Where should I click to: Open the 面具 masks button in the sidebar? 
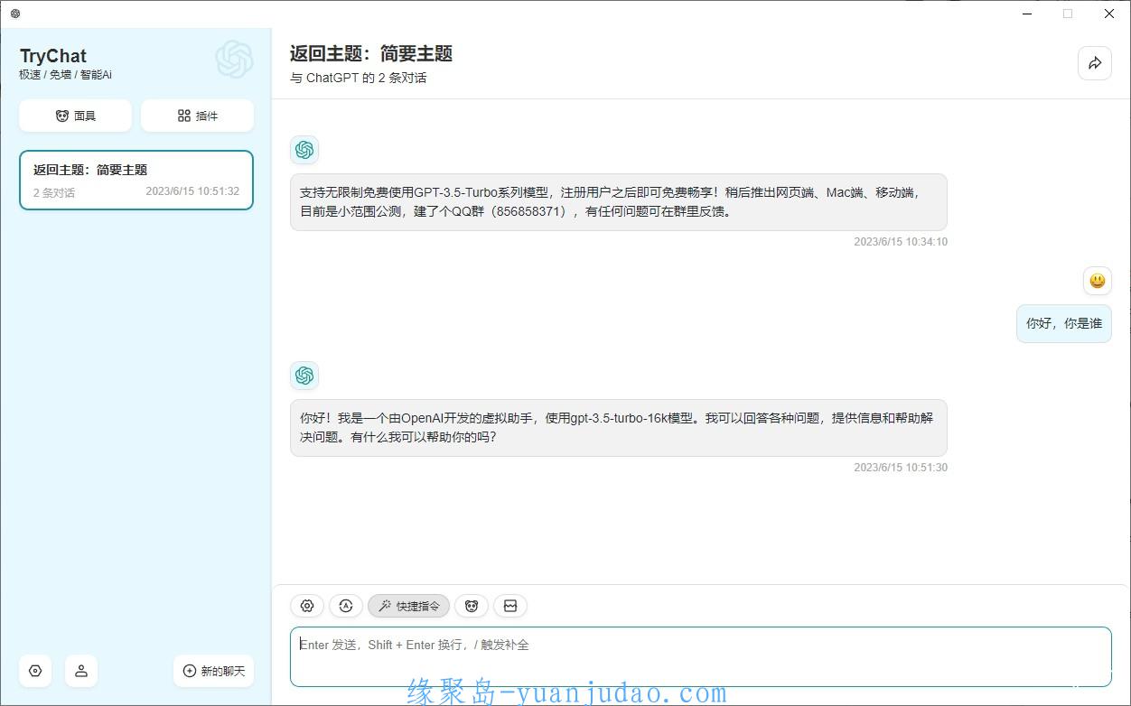(75, 116)
